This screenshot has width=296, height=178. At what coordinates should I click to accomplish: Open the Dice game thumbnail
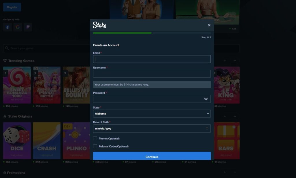point(17,141)
